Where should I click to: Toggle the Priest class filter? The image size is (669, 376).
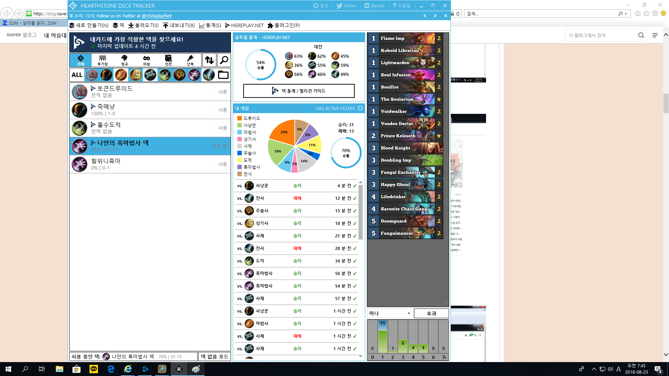tap(150, 75)
